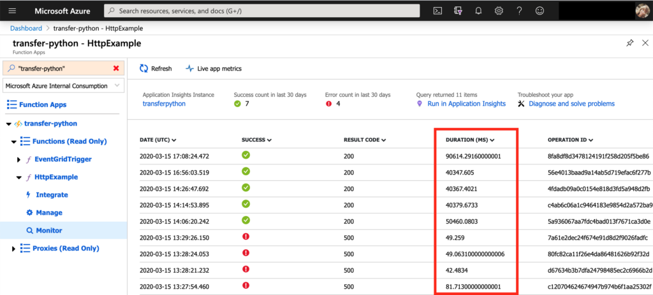The image size is (653, 295).
Task: Click the error icon for 13:27:54.460 row
Action: (x=246, y=285)
